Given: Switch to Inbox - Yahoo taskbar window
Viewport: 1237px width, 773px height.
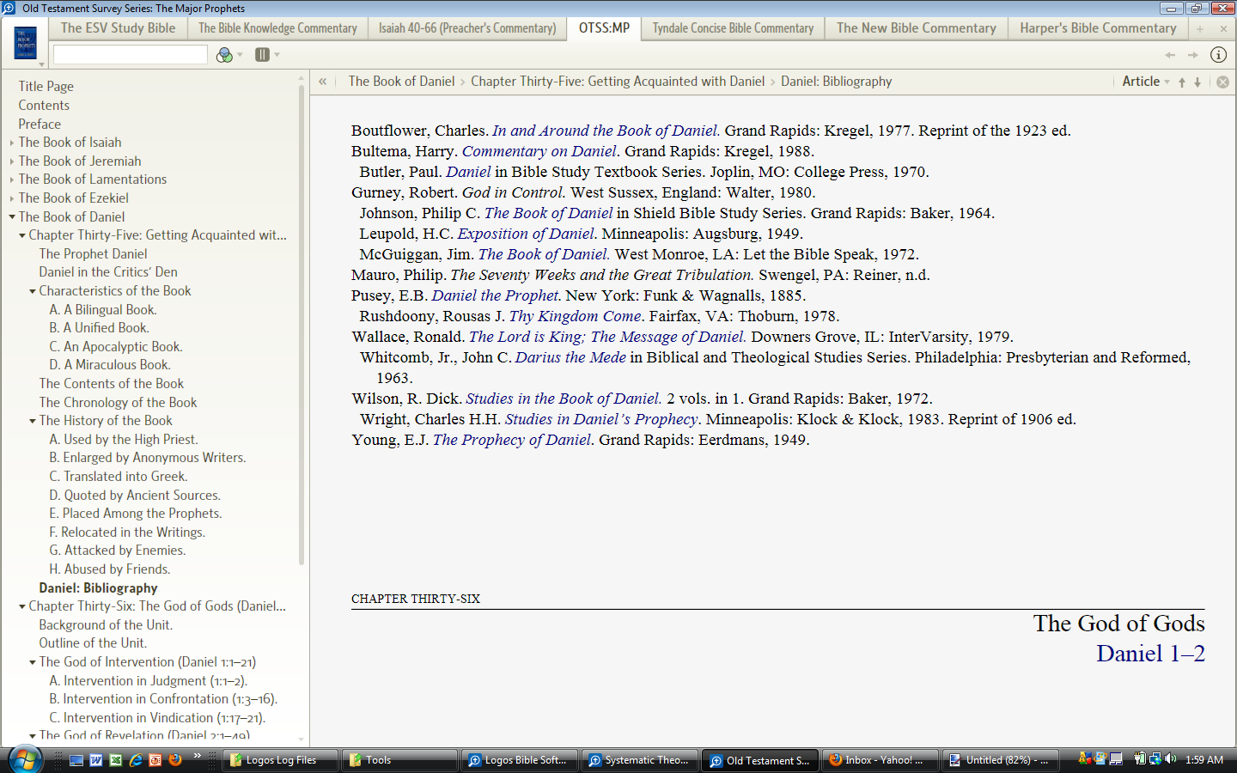Looking at the screenshot, I should click(x=879, y=760).
